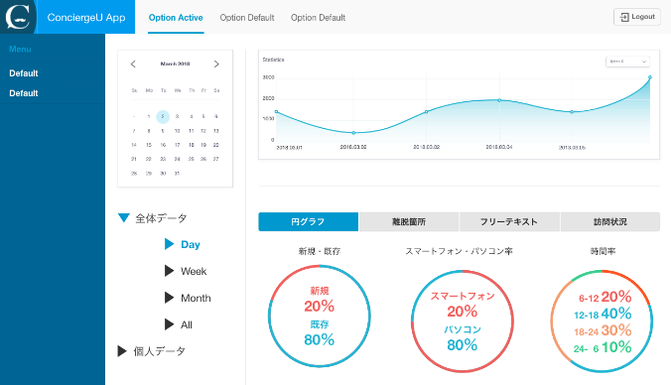Open the 訪問状況 tab

click(x=610, y=221)
